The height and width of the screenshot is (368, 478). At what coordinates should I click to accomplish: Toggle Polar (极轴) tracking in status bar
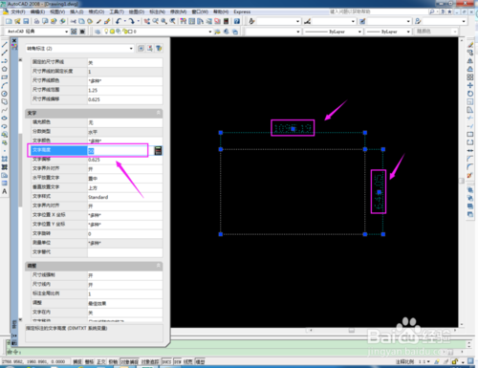tap(113, 361)
